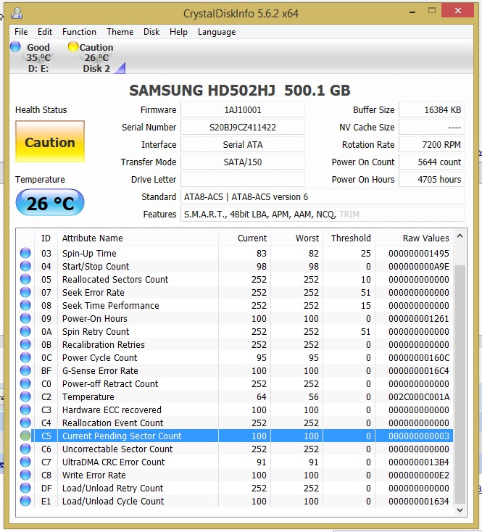Click the Interface field Serial ATA
Screen dimensions: 482x532
tap(243, 144)
